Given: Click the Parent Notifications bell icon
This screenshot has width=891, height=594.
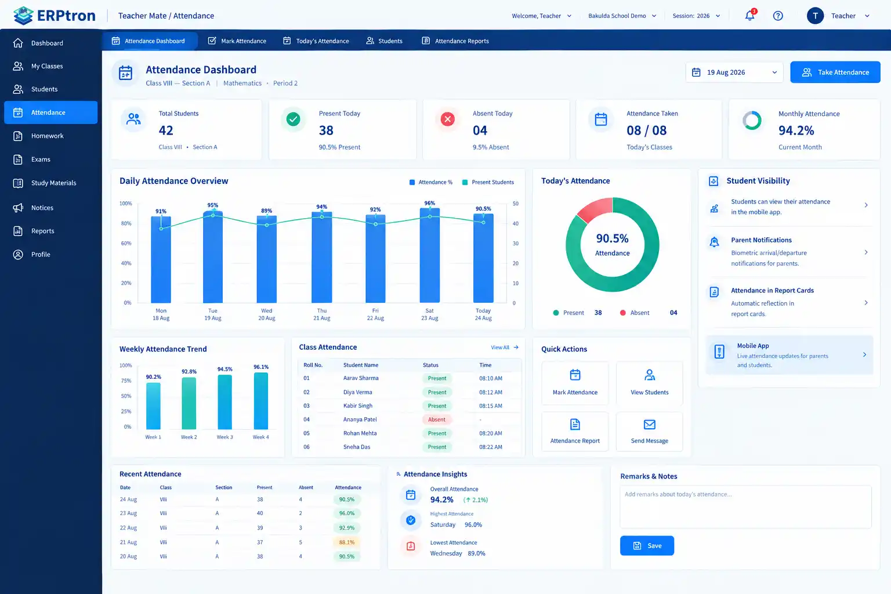Looking at the screenshot, I should [715, 242].
